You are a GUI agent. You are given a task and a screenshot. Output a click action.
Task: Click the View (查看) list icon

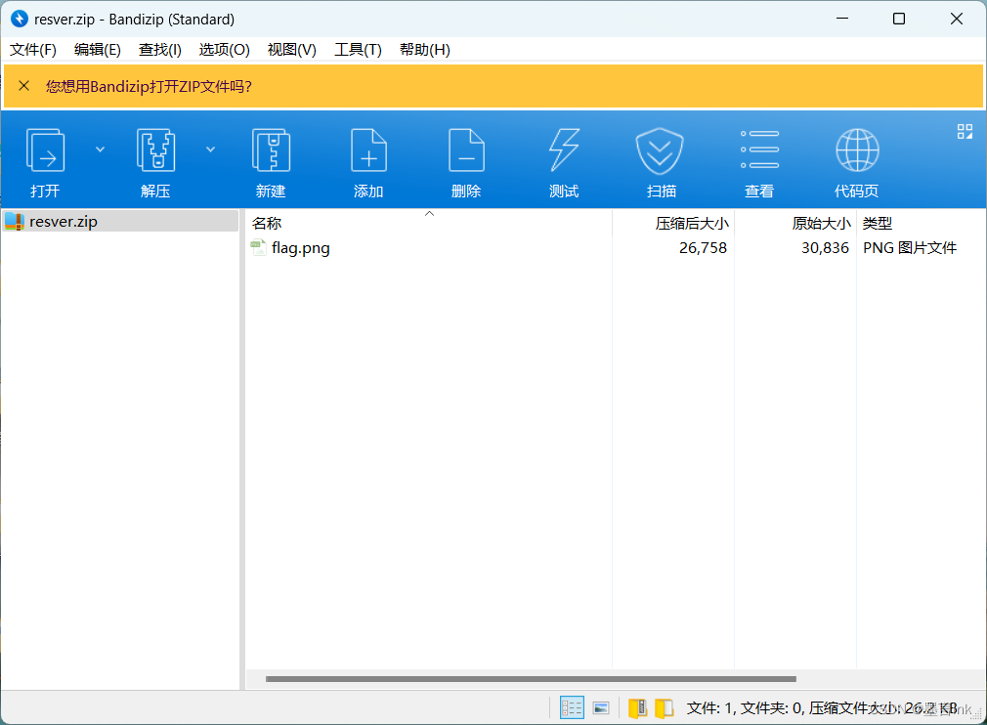(x=759, y=149)
